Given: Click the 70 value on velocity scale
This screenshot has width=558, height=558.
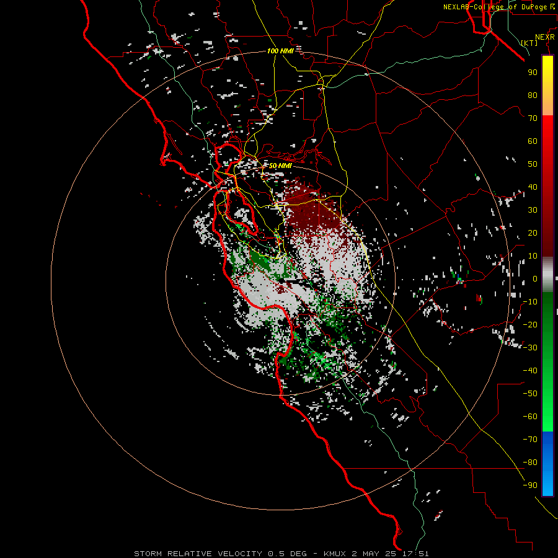Looking at the screenshot, I should point(533,118).
